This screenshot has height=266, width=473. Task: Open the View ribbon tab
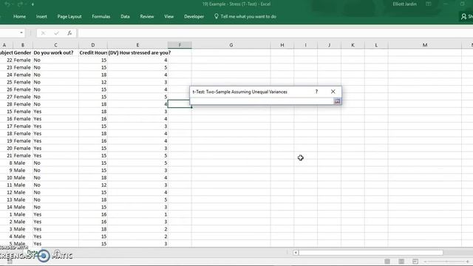click(169, 16)
